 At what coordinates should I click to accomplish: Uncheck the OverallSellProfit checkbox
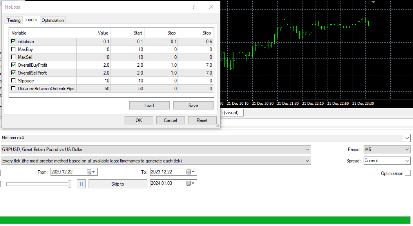coord(13,73)
